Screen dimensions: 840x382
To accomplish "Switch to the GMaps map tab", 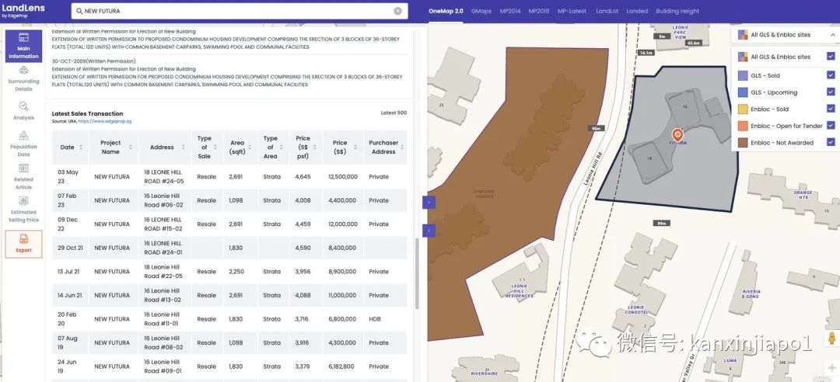I will point(481,12).
